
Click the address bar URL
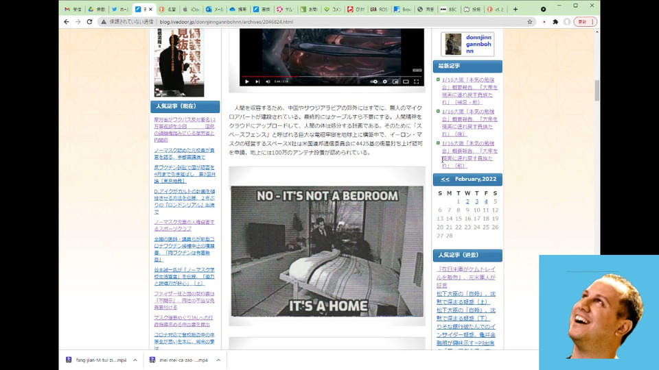(226, 22)
